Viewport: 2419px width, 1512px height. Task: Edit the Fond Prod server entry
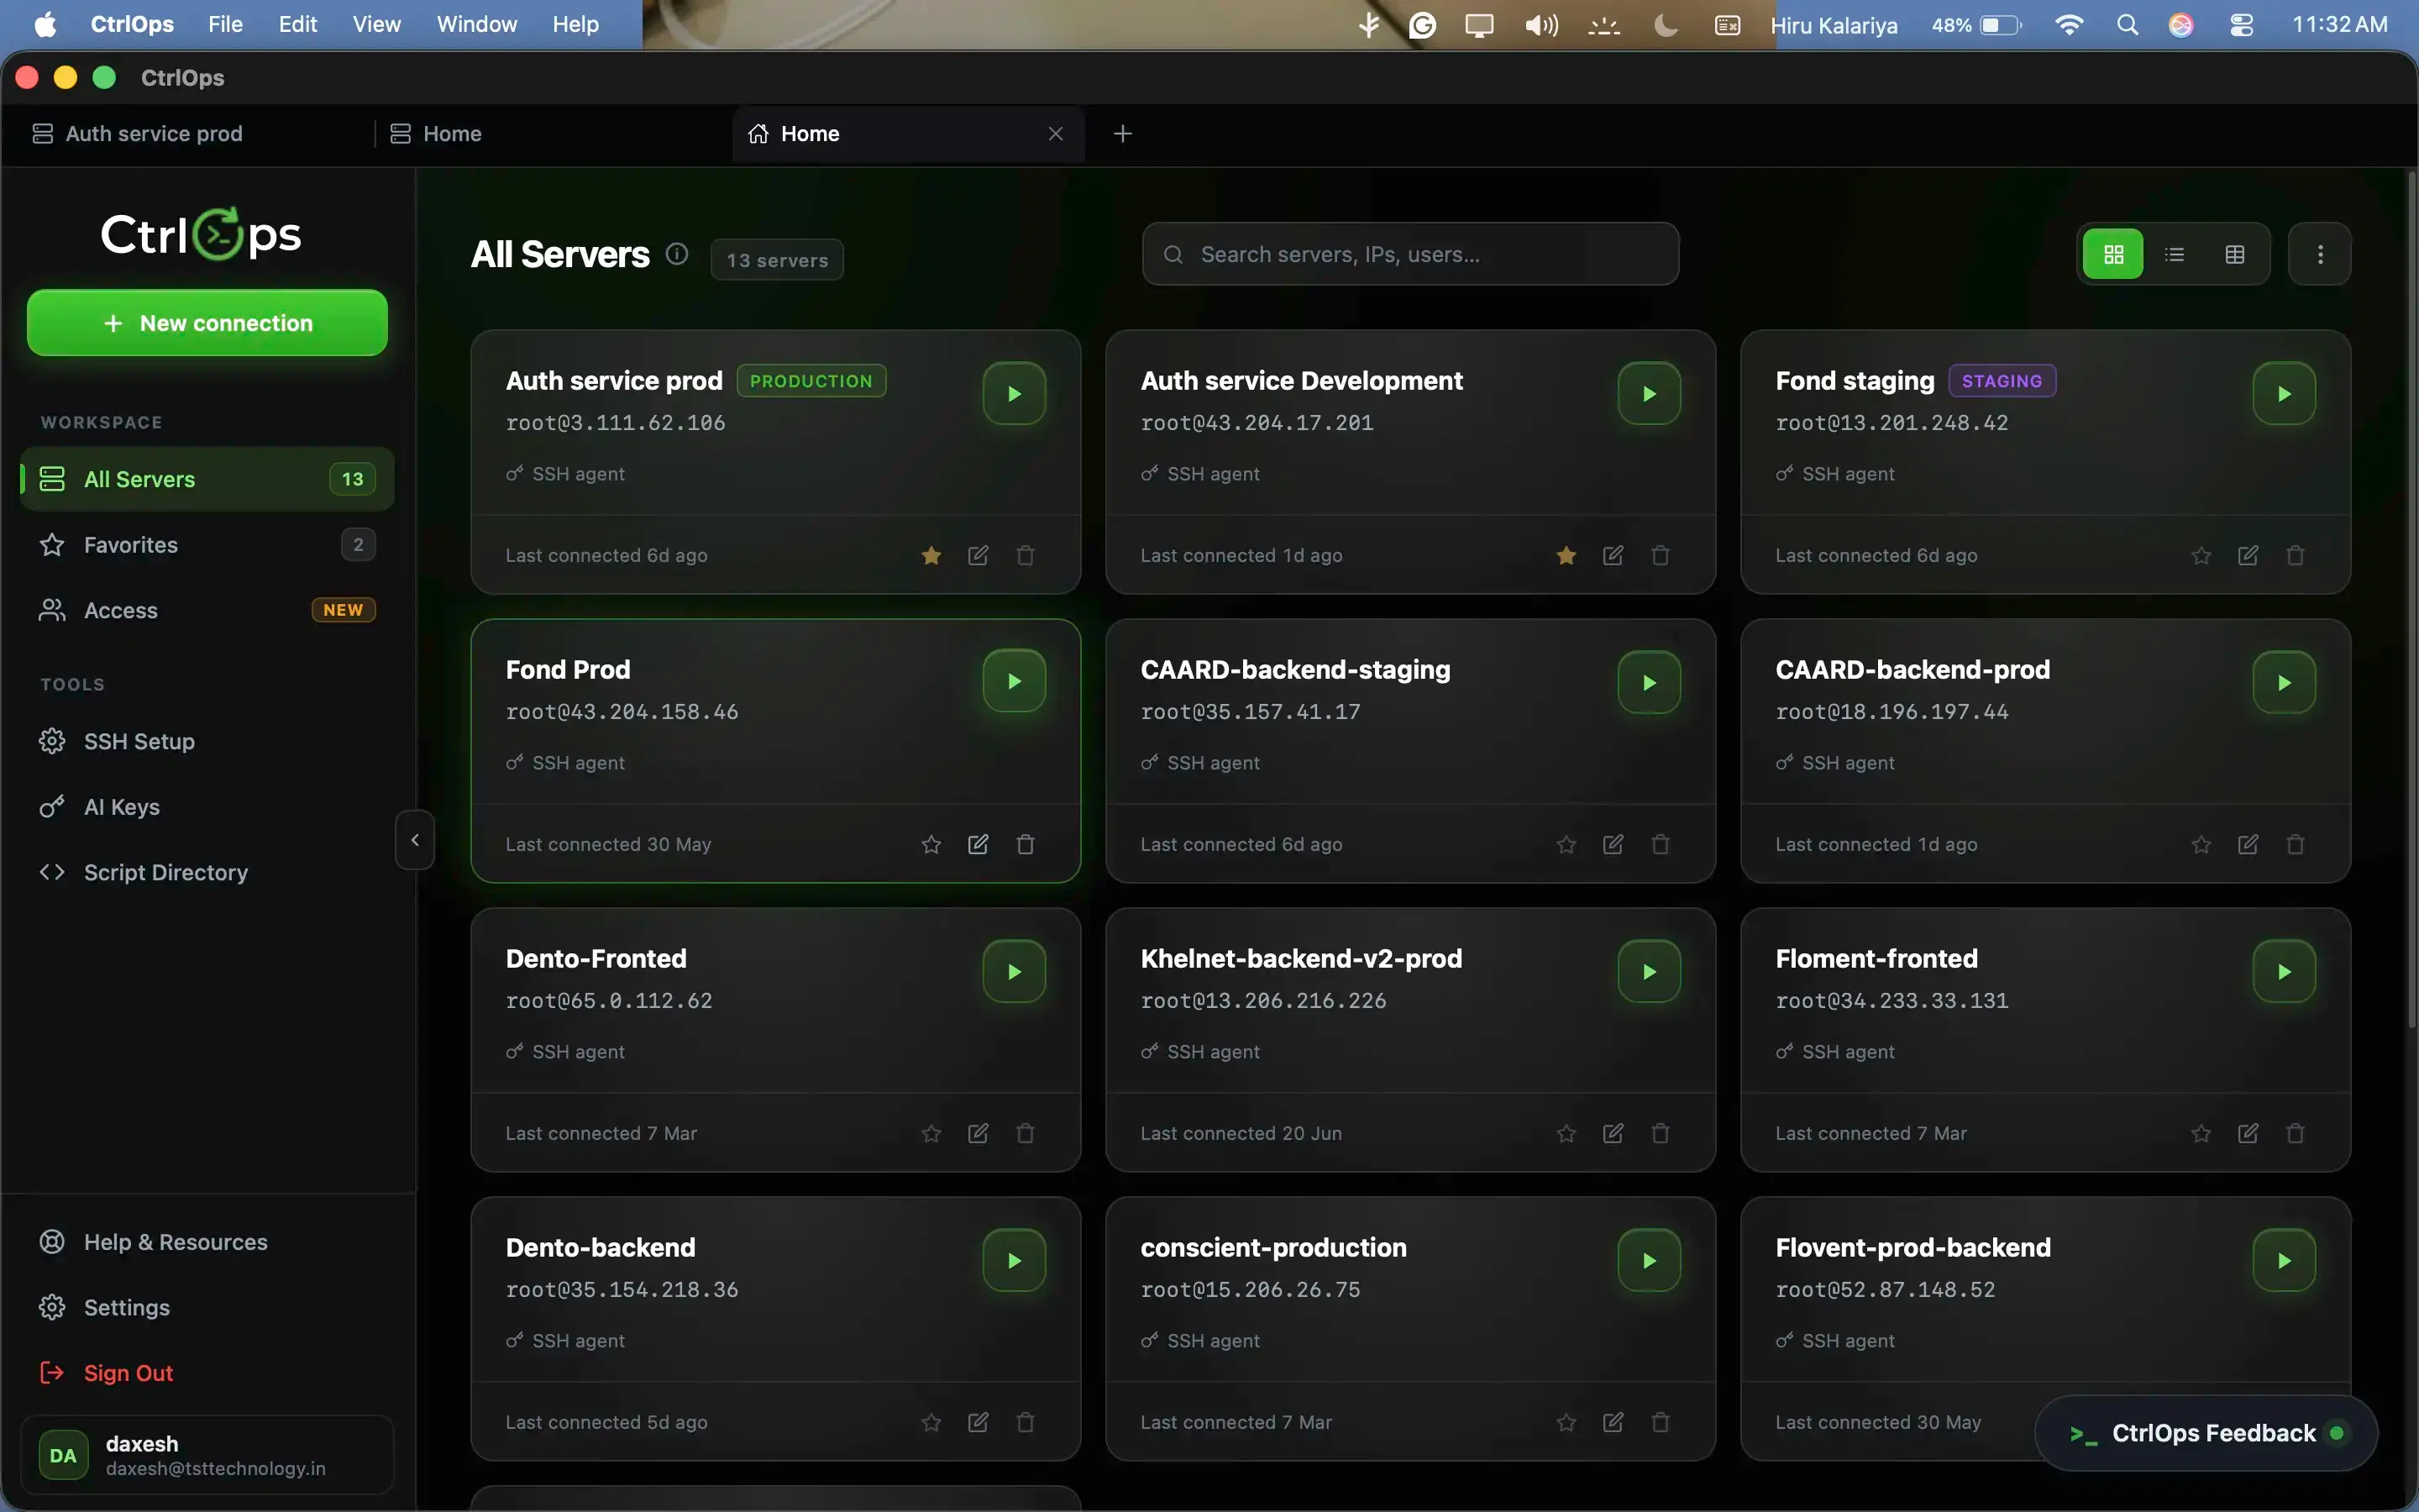pos(978,844)
